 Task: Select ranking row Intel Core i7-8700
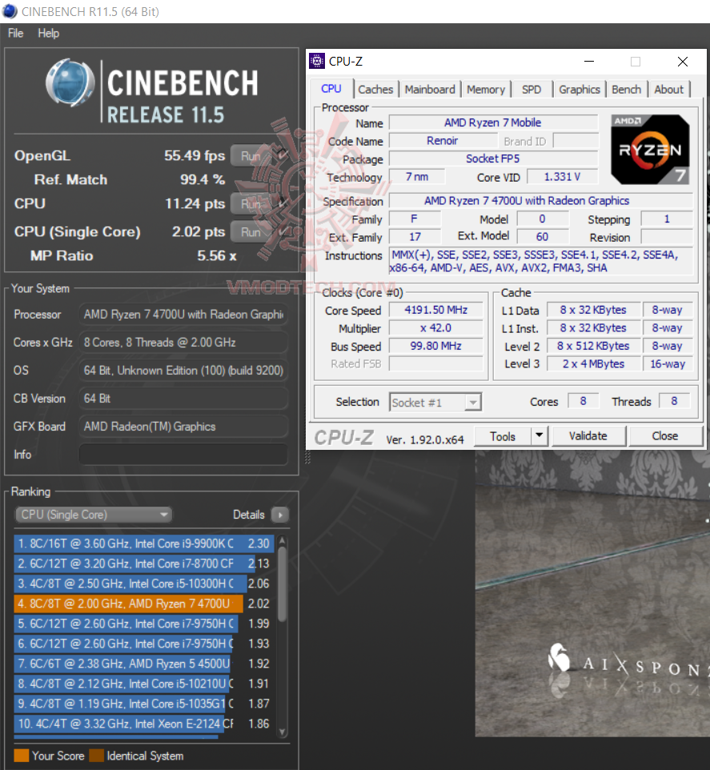coord(143,563)
